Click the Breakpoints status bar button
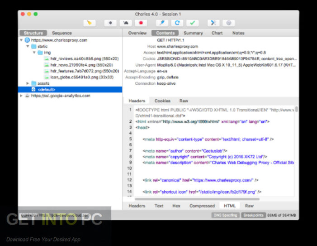The image size is (317, 246). click(x=253, y=215)
